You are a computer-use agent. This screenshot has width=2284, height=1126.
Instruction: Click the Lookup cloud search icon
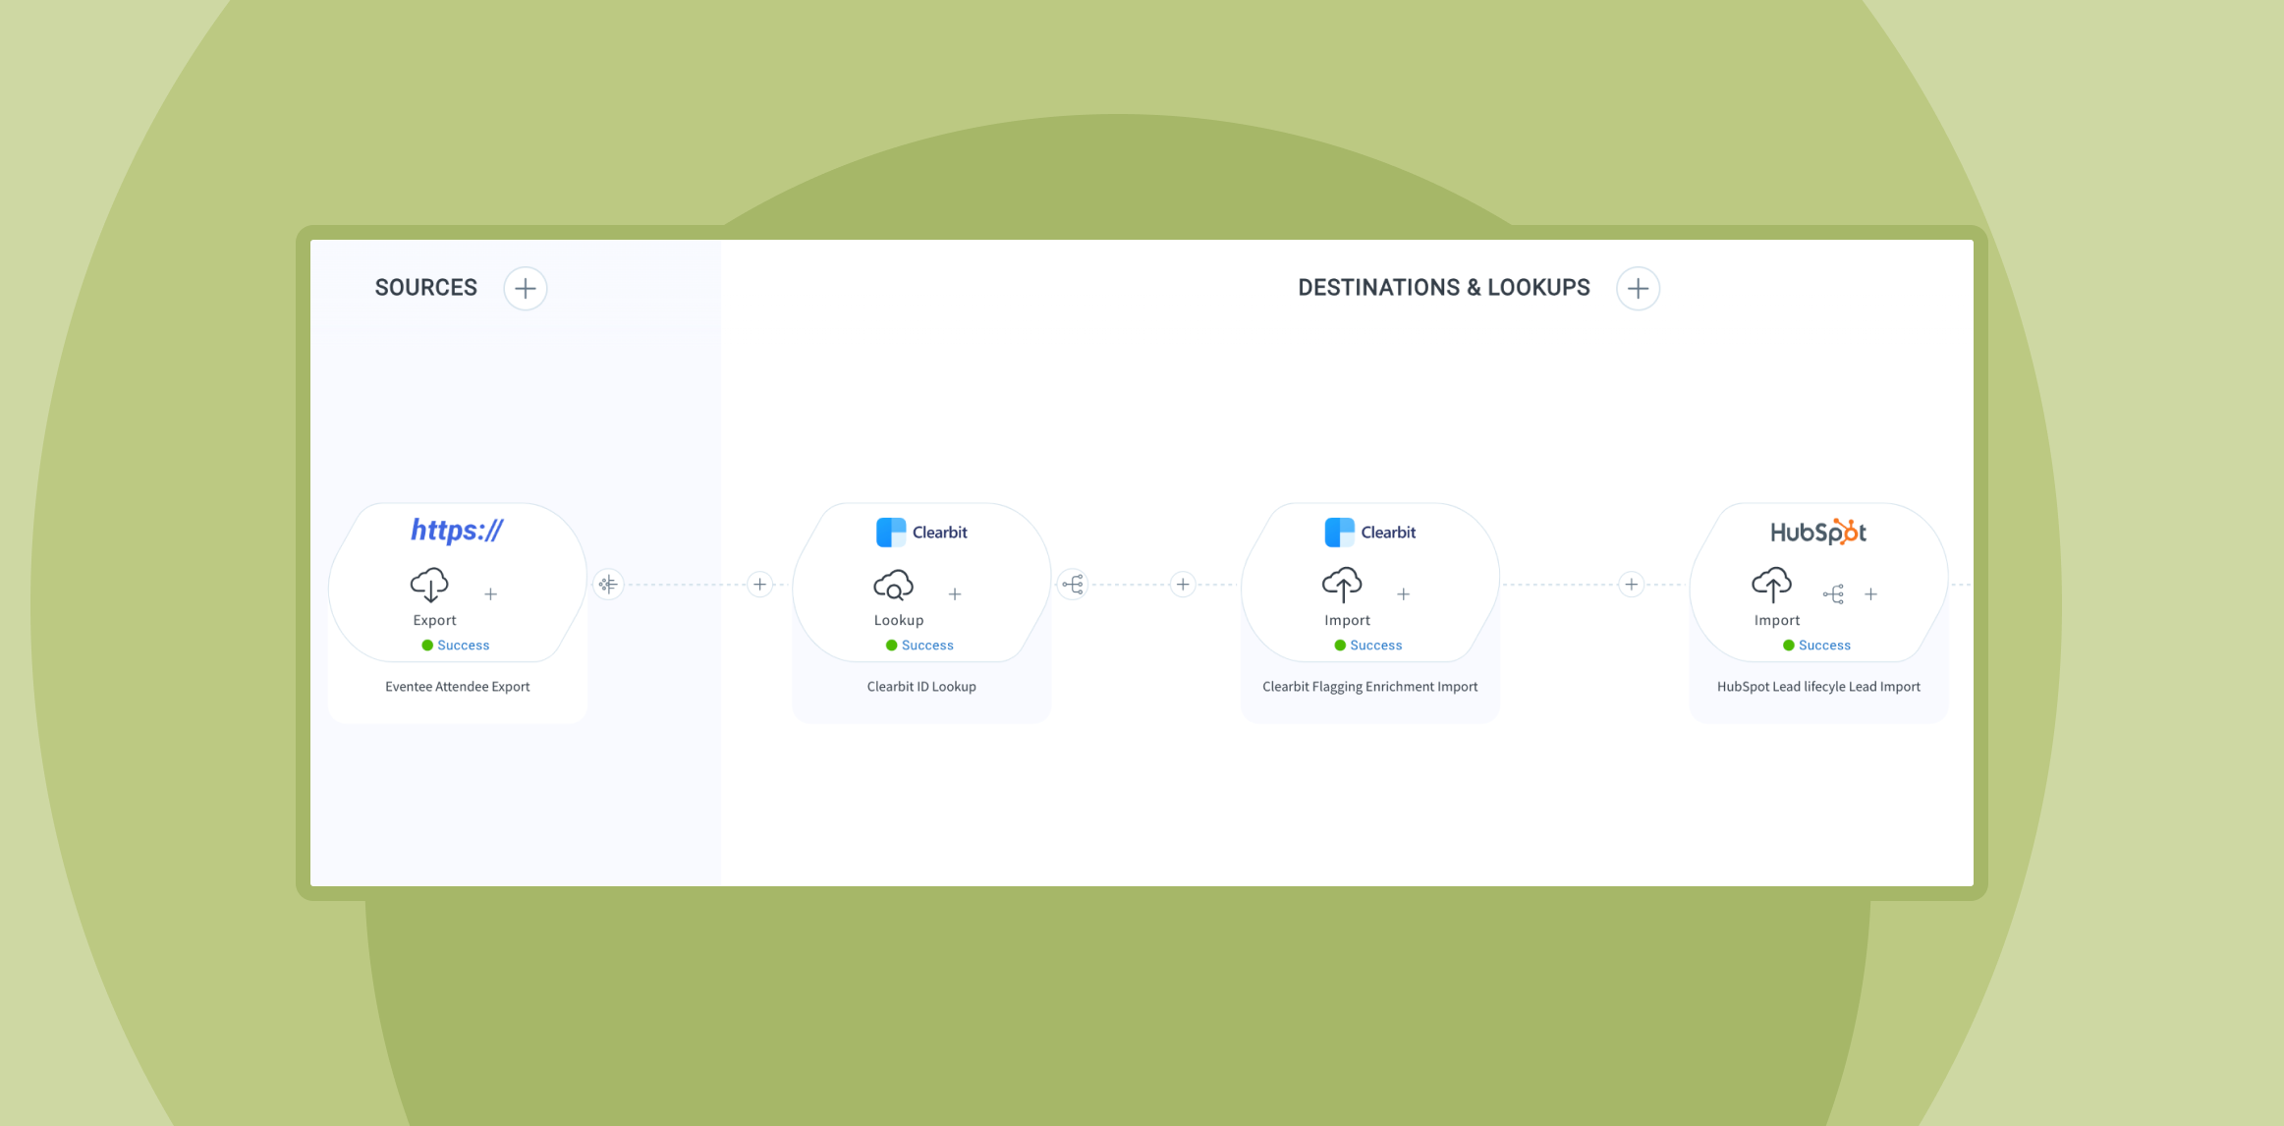(894, 586)
